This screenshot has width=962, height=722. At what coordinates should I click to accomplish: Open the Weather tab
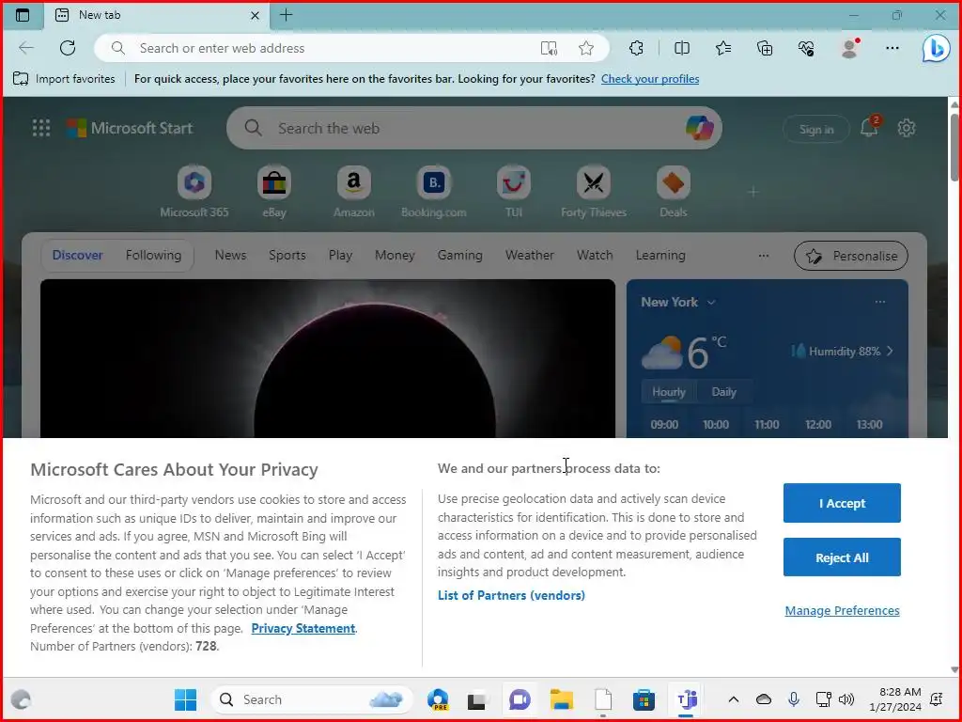tap(530, 255)
